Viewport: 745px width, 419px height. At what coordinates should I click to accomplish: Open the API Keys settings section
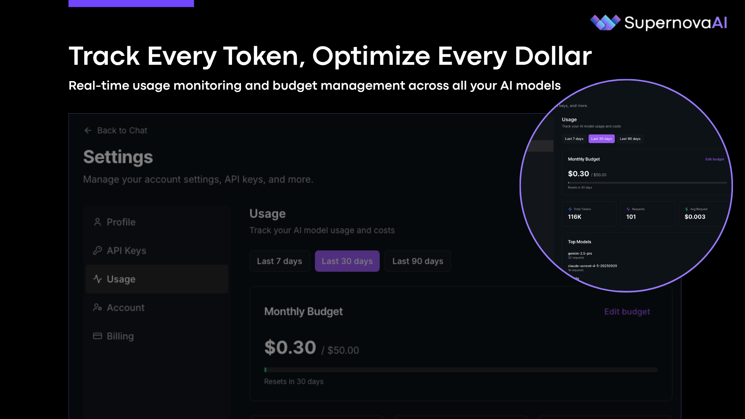(126, 251)
